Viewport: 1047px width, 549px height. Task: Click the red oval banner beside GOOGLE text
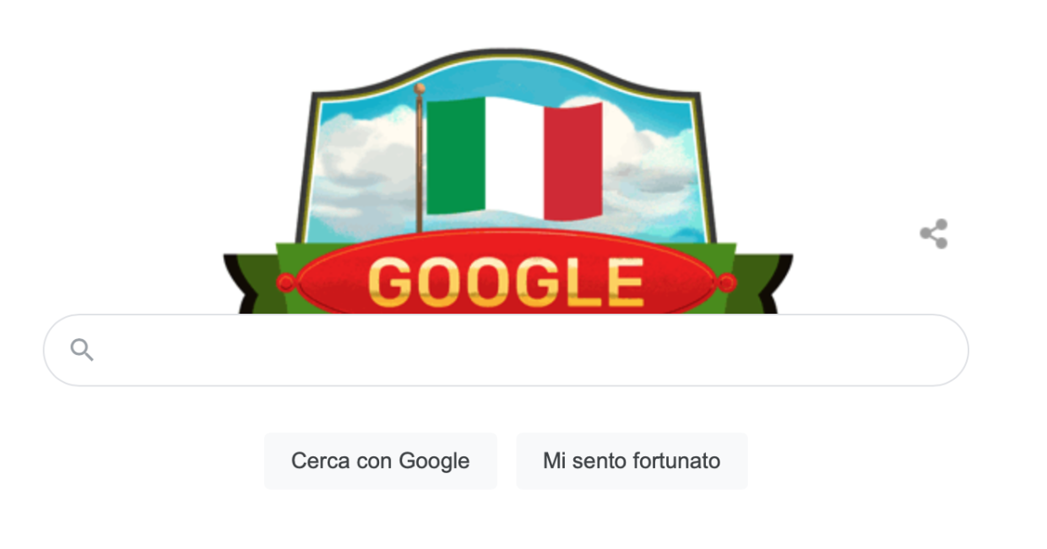[334, 283]
